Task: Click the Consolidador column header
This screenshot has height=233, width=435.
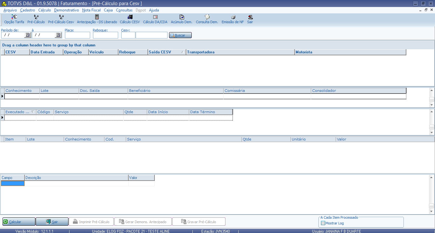Action: point(359,91)
